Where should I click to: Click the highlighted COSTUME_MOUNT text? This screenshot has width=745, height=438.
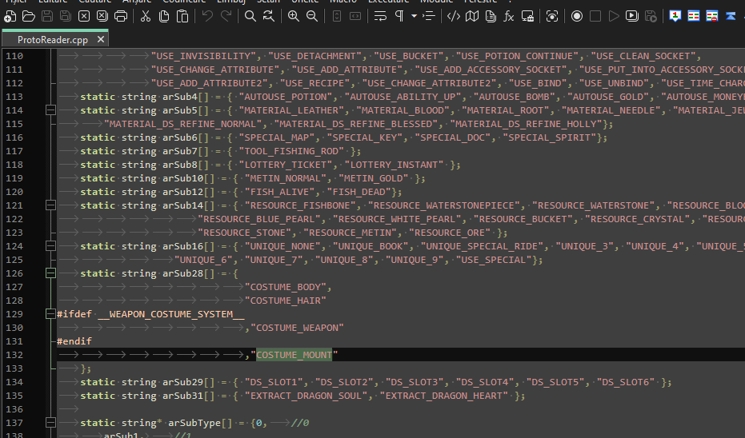[294, 355]
